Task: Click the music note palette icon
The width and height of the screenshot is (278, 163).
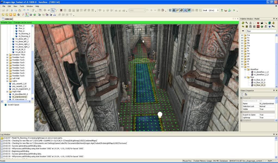Action: pos(265,26)
